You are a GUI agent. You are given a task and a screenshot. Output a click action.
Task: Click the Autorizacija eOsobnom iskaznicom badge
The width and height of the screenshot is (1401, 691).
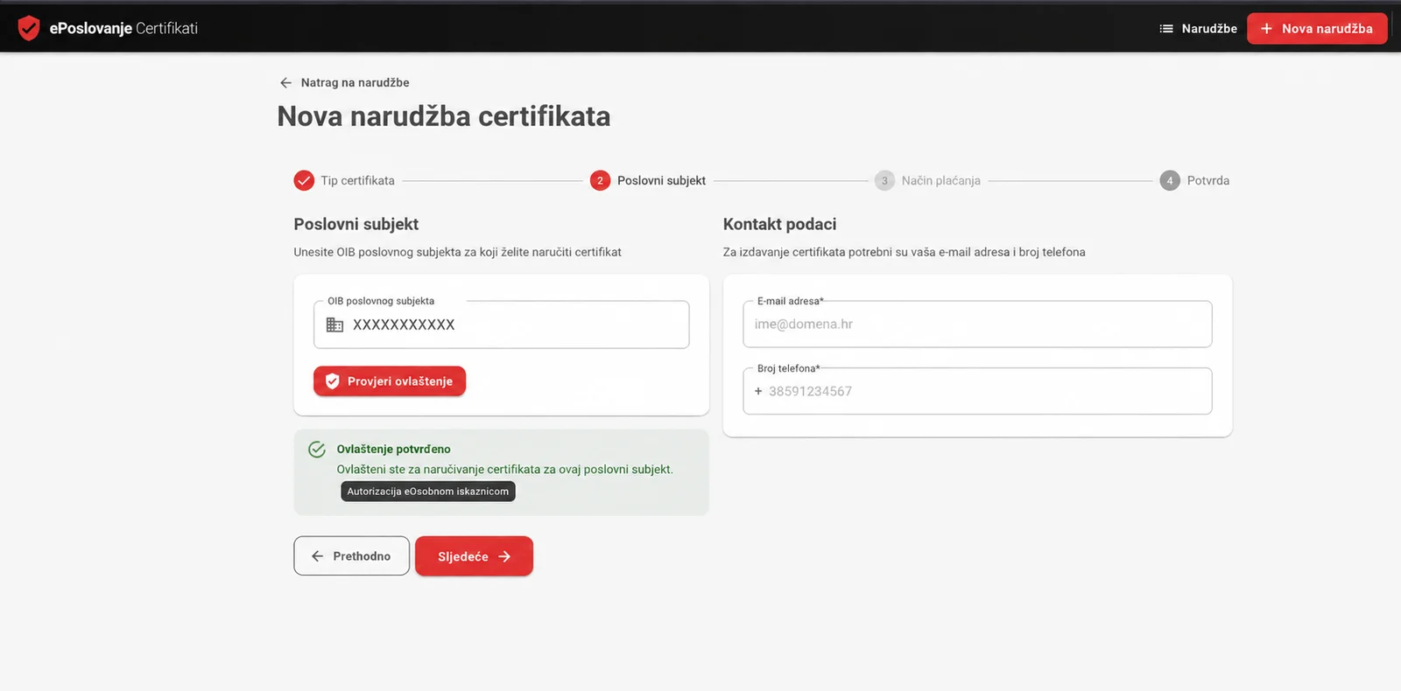click(x=428, y=492)
